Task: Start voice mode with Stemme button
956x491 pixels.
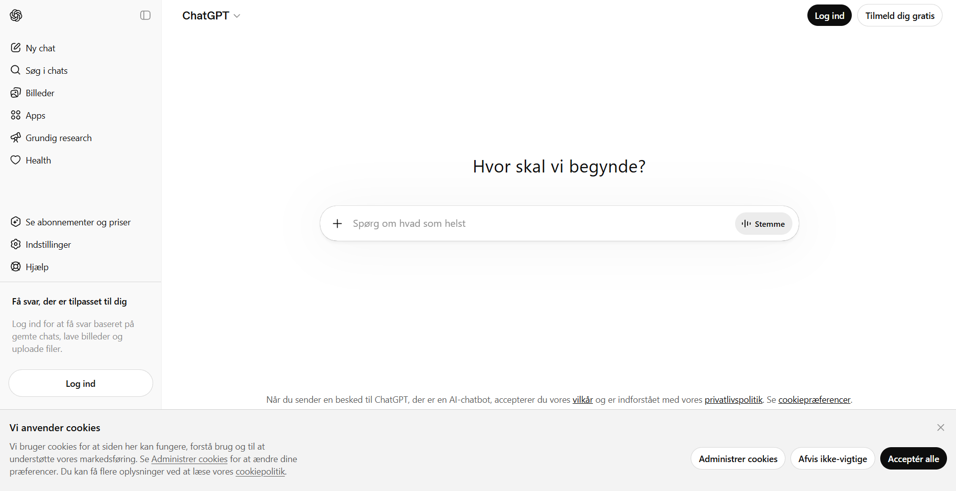Action: point(764,224)
